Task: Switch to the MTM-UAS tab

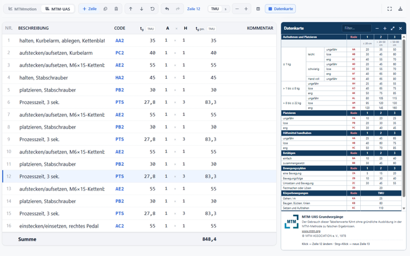Action: [x=58, y=9]
